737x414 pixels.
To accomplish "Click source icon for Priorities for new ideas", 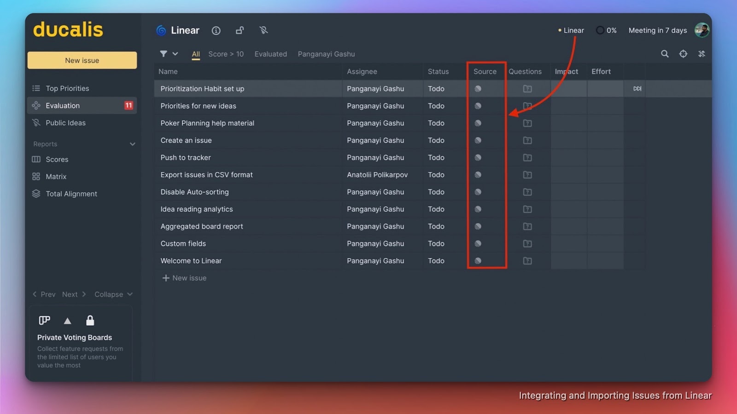I will tap(478, 106).
